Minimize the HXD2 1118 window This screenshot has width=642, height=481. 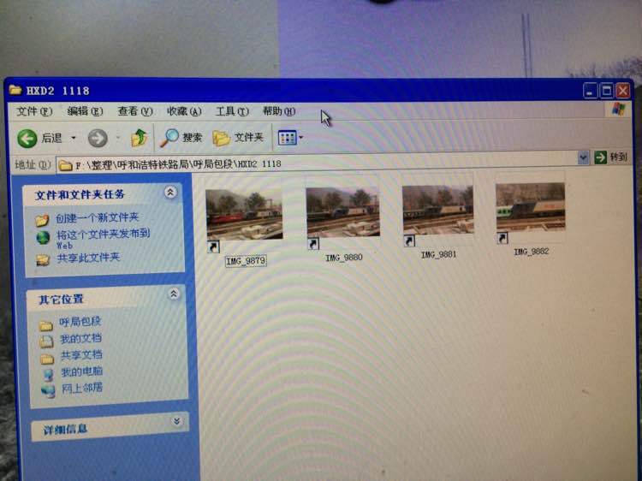point(590,91)
